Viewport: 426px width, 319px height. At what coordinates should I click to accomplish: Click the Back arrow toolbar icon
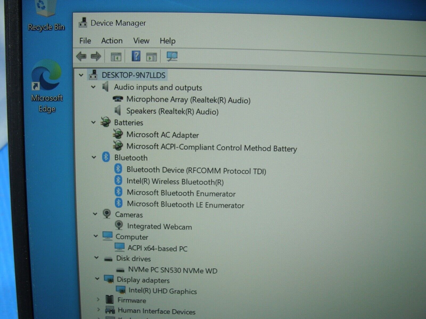coord(81,56)
